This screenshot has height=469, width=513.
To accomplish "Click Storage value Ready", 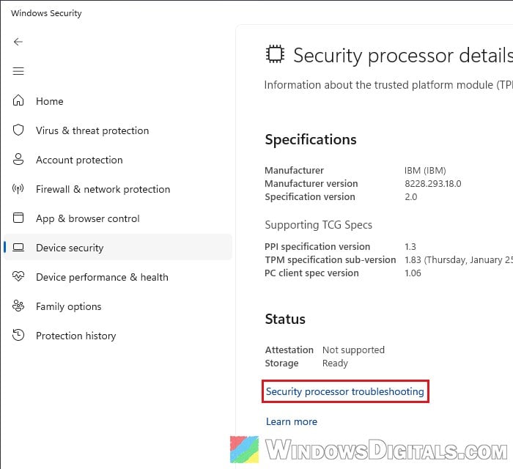I will [335, 363].
